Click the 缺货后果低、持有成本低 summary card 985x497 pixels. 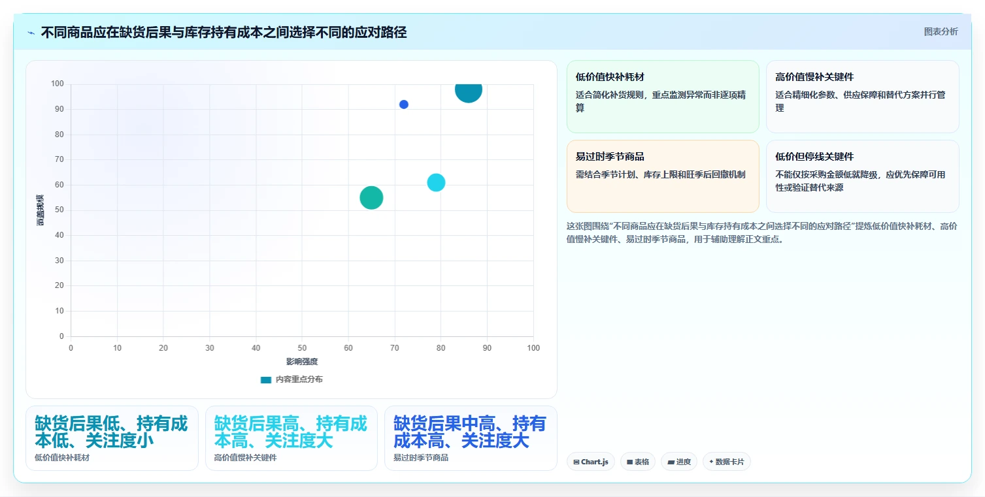coord(112,438)
